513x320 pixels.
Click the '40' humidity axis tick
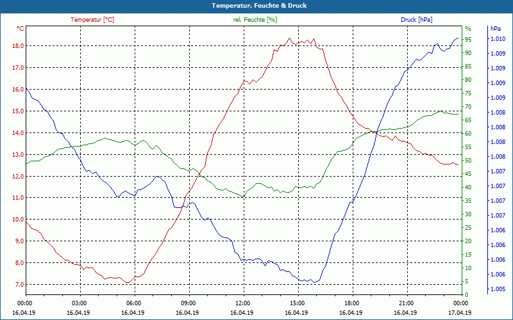pos(468,188)
